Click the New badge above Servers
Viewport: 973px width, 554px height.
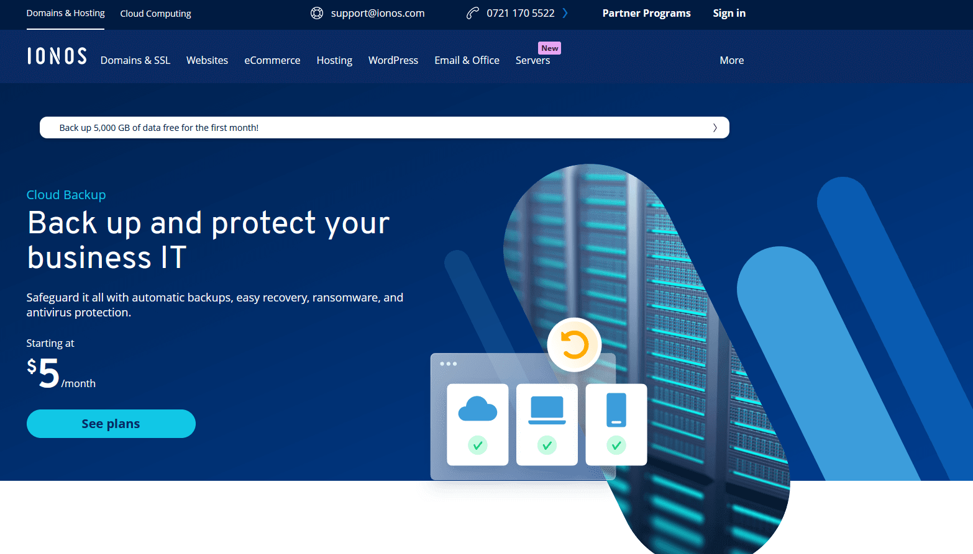[549, 48]
